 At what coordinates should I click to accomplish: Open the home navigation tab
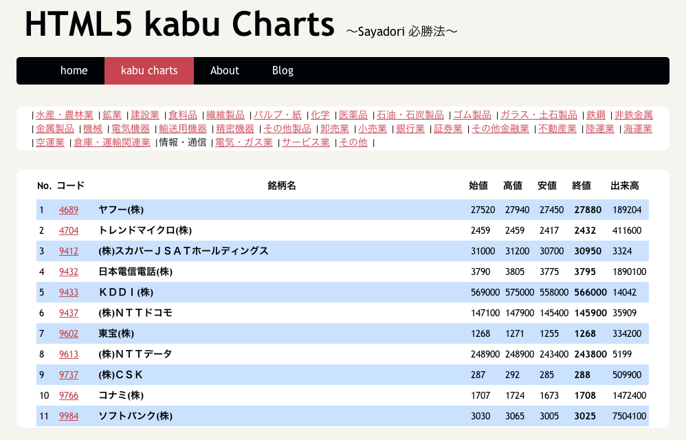pos(74,70)
